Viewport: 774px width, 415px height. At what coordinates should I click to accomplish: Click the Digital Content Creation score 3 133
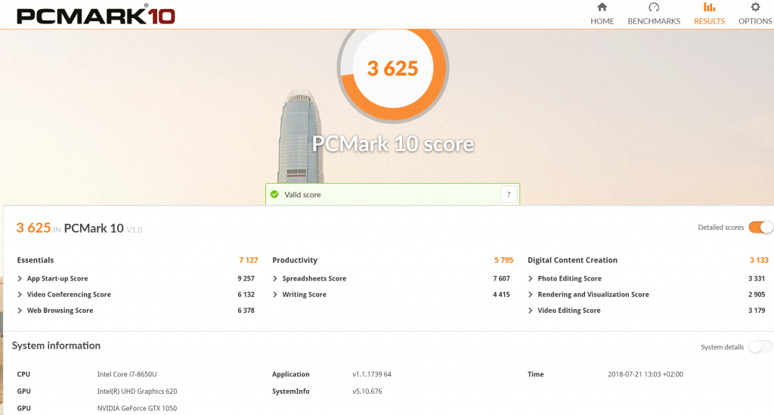click(759, 260)
